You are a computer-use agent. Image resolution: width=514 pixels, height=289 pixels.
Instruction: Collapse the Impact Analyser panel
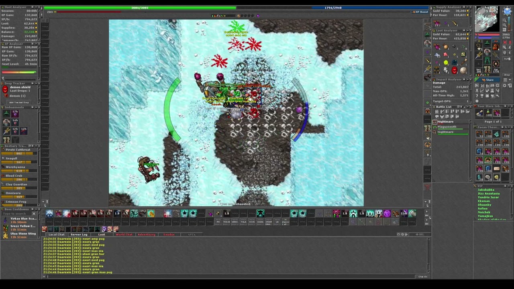[467, 79]
